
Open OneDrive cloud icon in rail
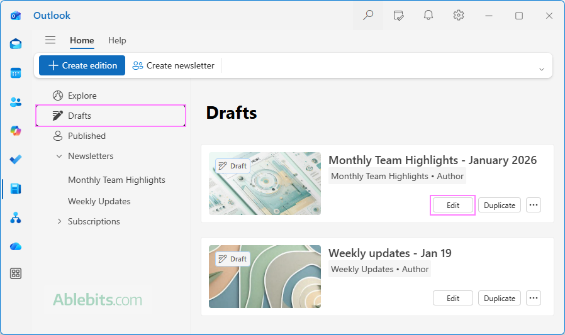tap(16, 246)
